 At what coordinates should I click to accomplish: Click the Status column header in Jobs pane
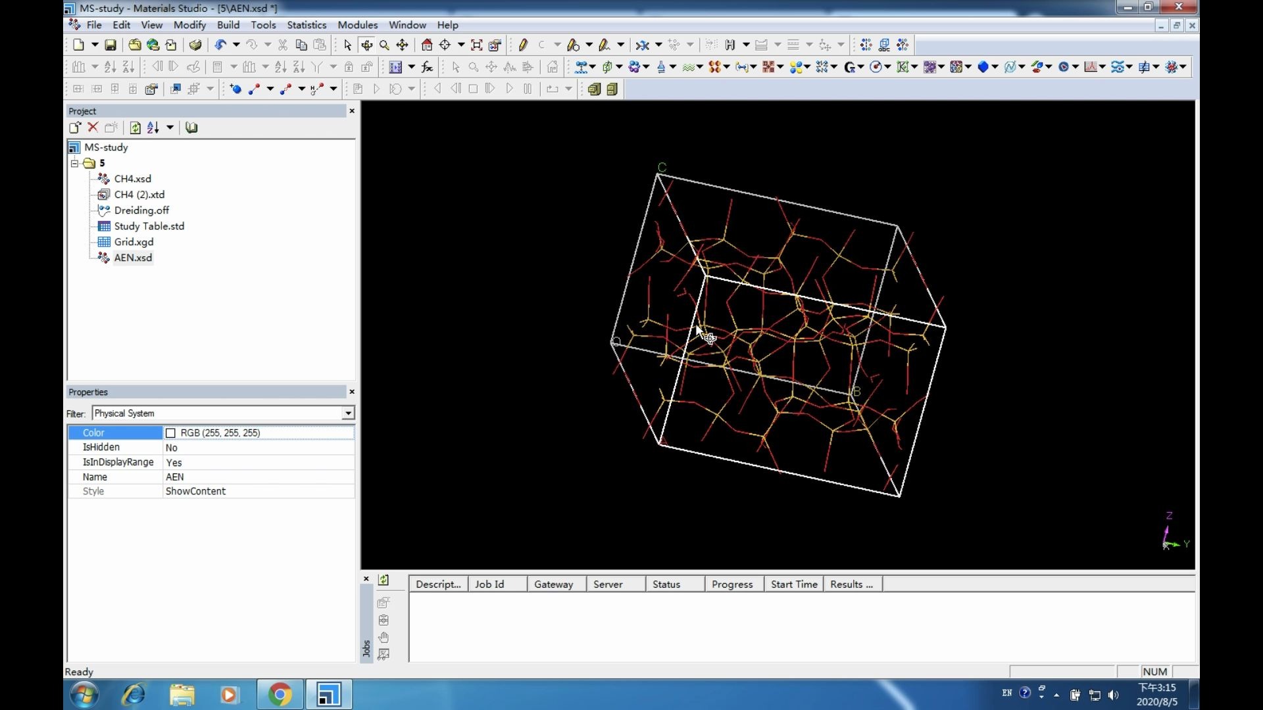(666, 584)
